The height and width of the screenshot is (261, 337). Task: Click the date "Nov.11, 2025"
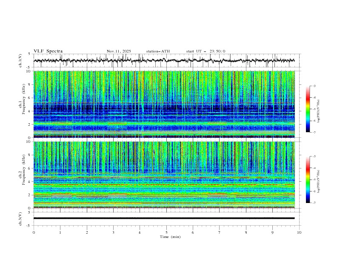click(119, 51)
